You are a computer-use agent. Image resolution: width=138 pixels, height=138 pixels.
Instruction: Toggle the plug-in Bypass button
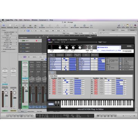tap(50, 42)
